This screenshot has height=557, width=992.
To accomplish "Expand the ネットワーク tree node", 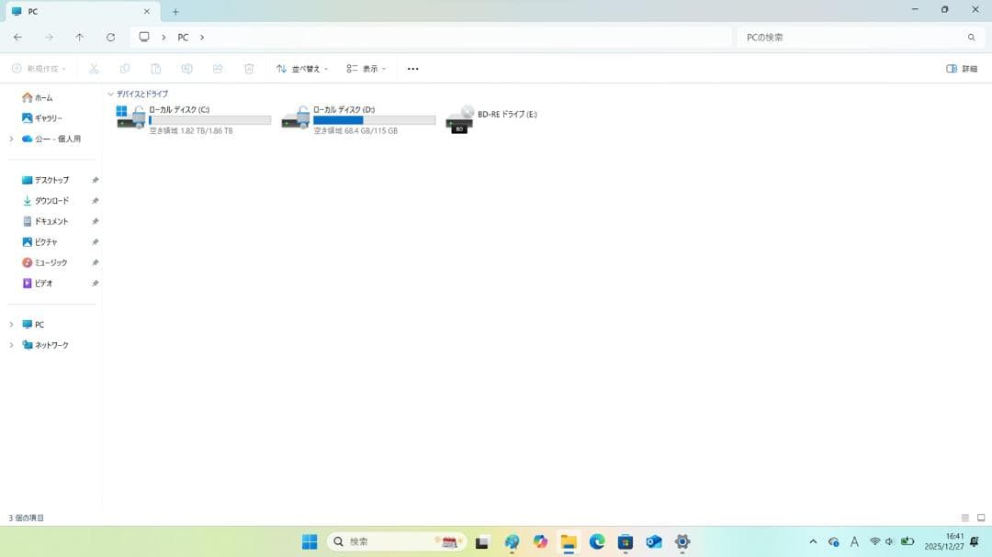I will coord(11,345).
